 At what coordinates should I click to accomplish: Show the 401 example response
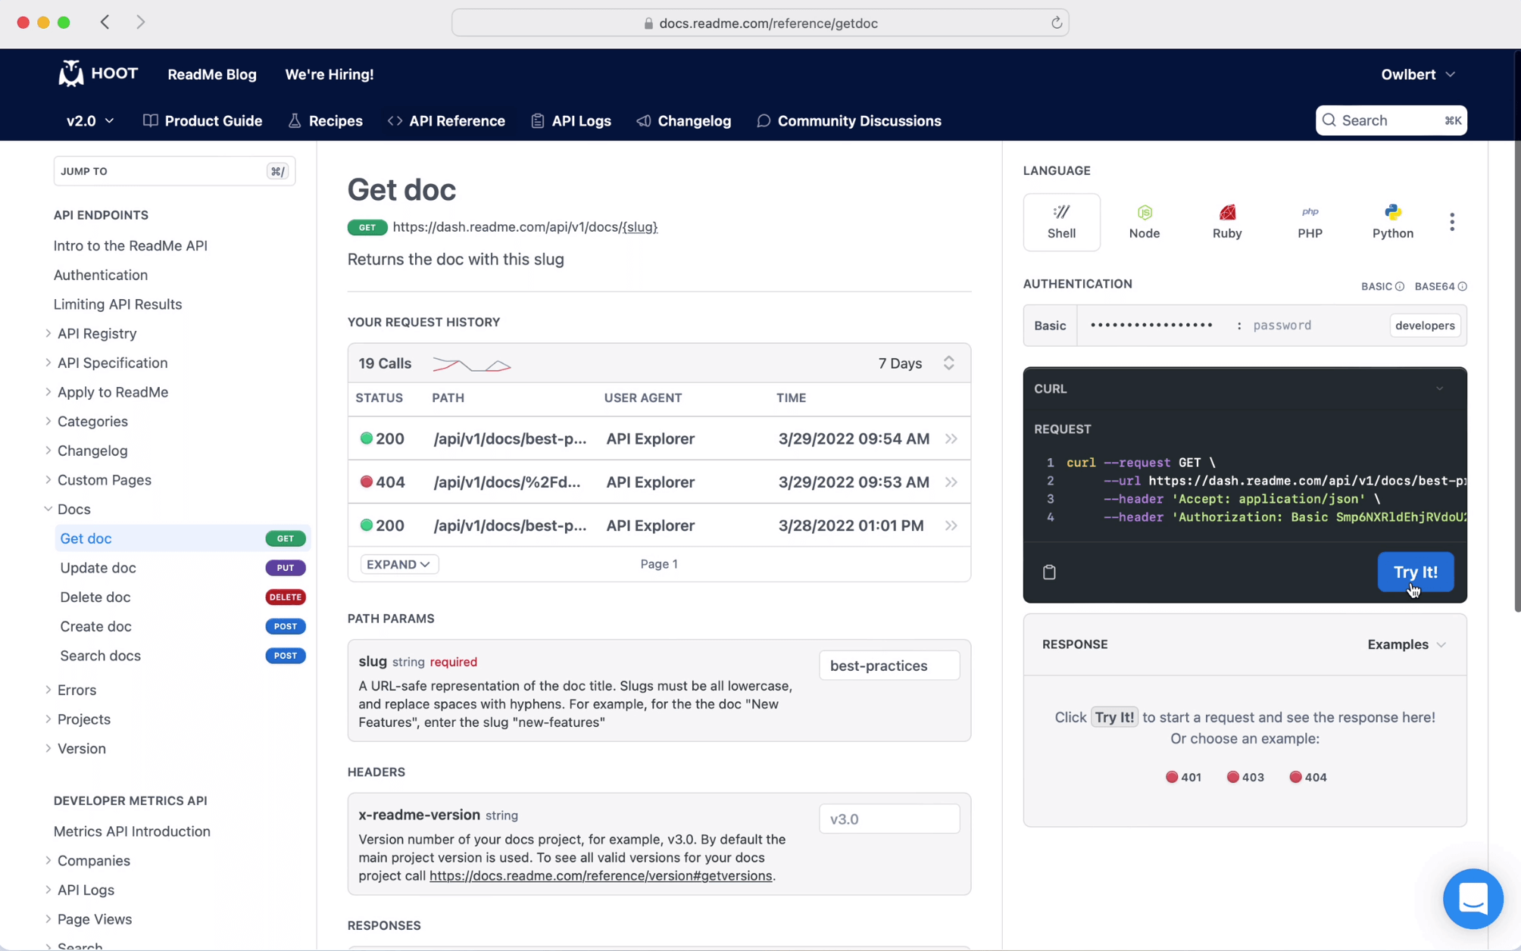tap(1183, 777)
